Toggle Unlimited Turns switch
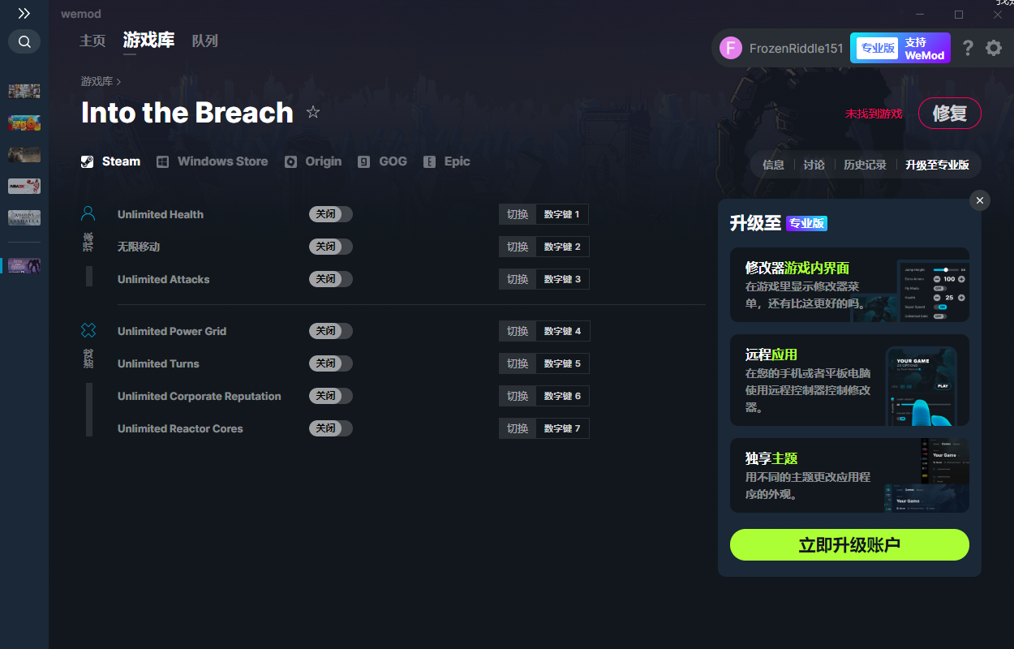1014x649 pixels. pos(331,363)
